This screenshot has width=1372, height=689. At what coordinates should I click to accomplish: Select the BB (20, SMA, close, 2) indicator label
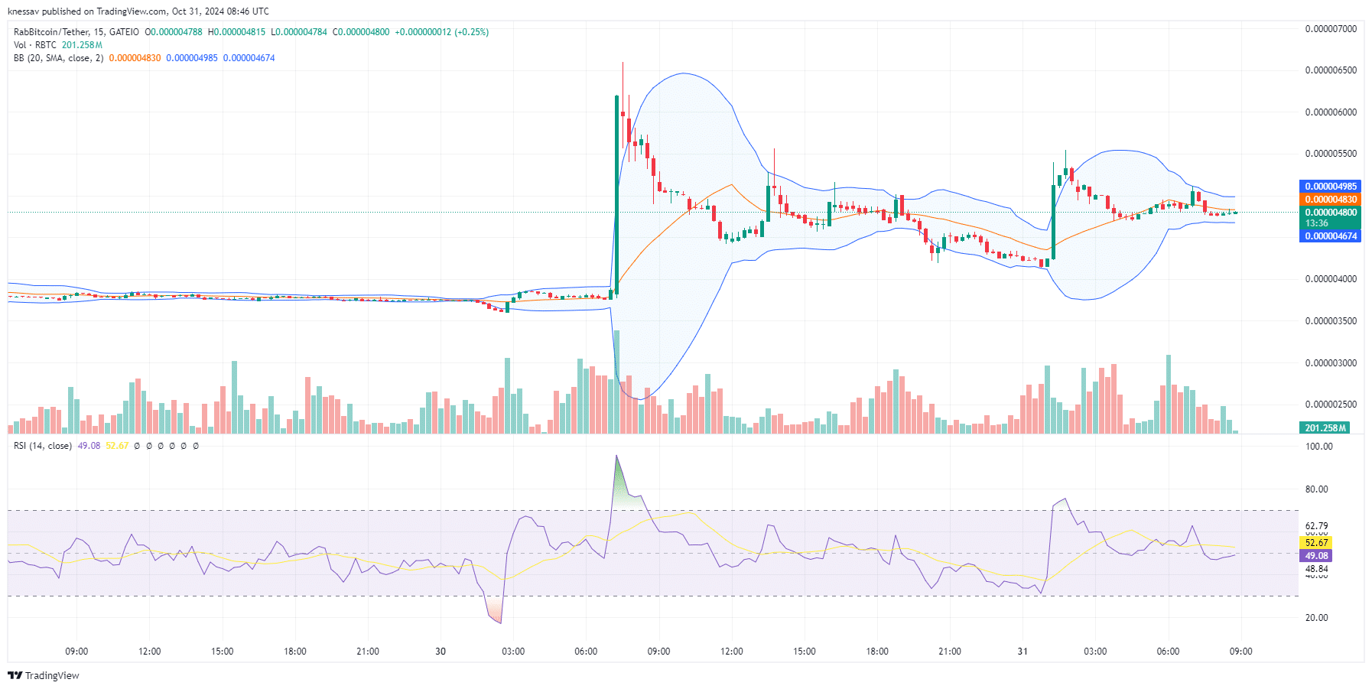click(x=59, y=58)
